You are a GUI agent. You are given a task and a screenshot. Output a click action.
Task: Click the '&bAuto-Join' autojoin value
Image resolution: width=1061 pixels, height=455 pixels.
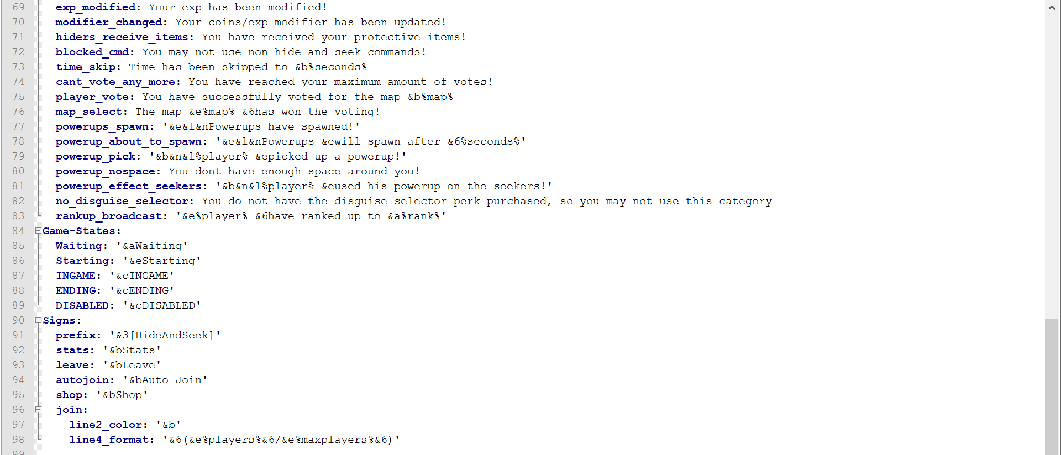click(x=165, y=380)
